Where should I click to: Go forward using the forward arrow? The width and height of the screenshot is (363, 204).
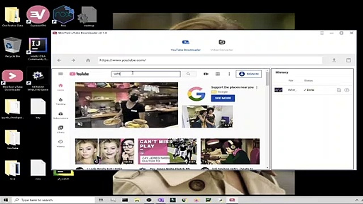pos(73,60)
